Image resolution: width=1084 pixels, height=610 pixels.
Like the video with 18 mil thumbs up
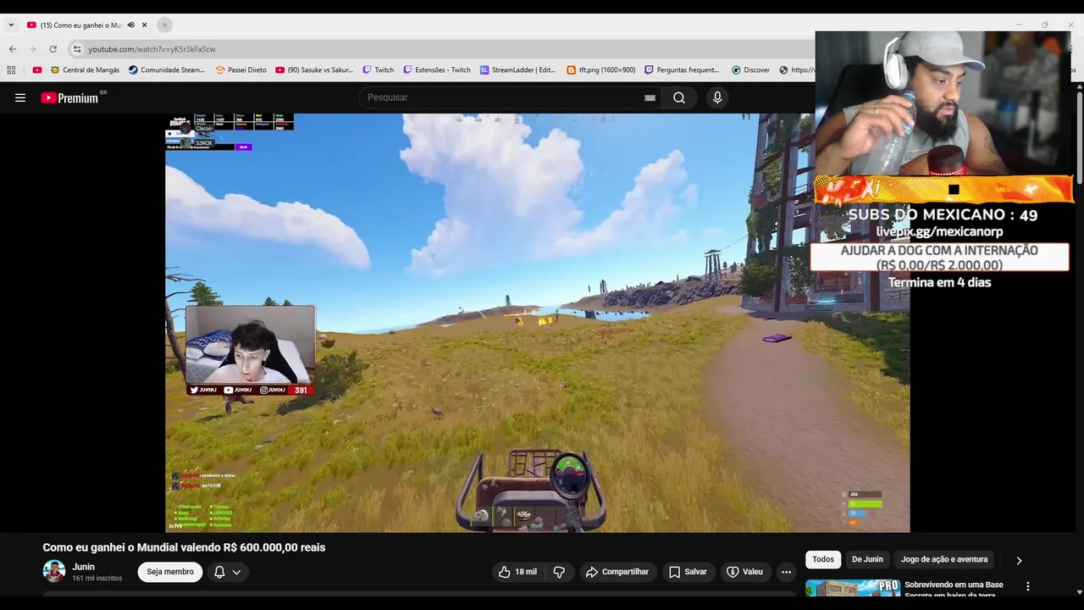coord(517,572)
